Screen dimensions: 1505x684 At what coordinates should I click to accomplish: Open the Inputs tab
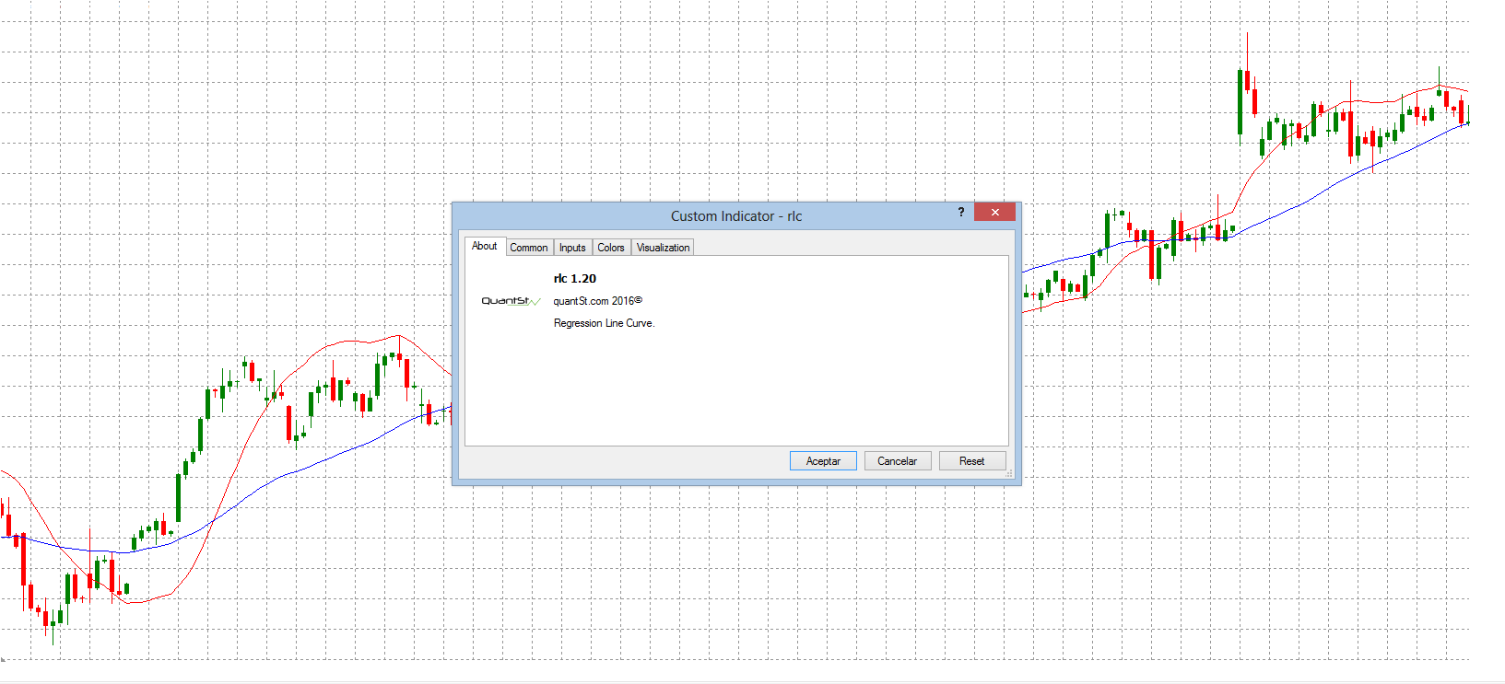(x=572, y=248)
